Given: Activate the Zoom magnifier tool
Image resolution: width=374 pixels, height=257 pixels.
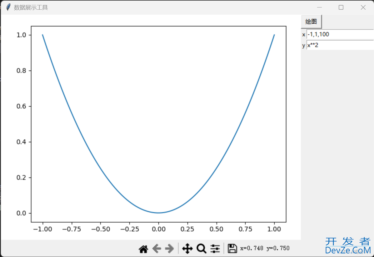Looking at the screenshot, I should (201, 249).
